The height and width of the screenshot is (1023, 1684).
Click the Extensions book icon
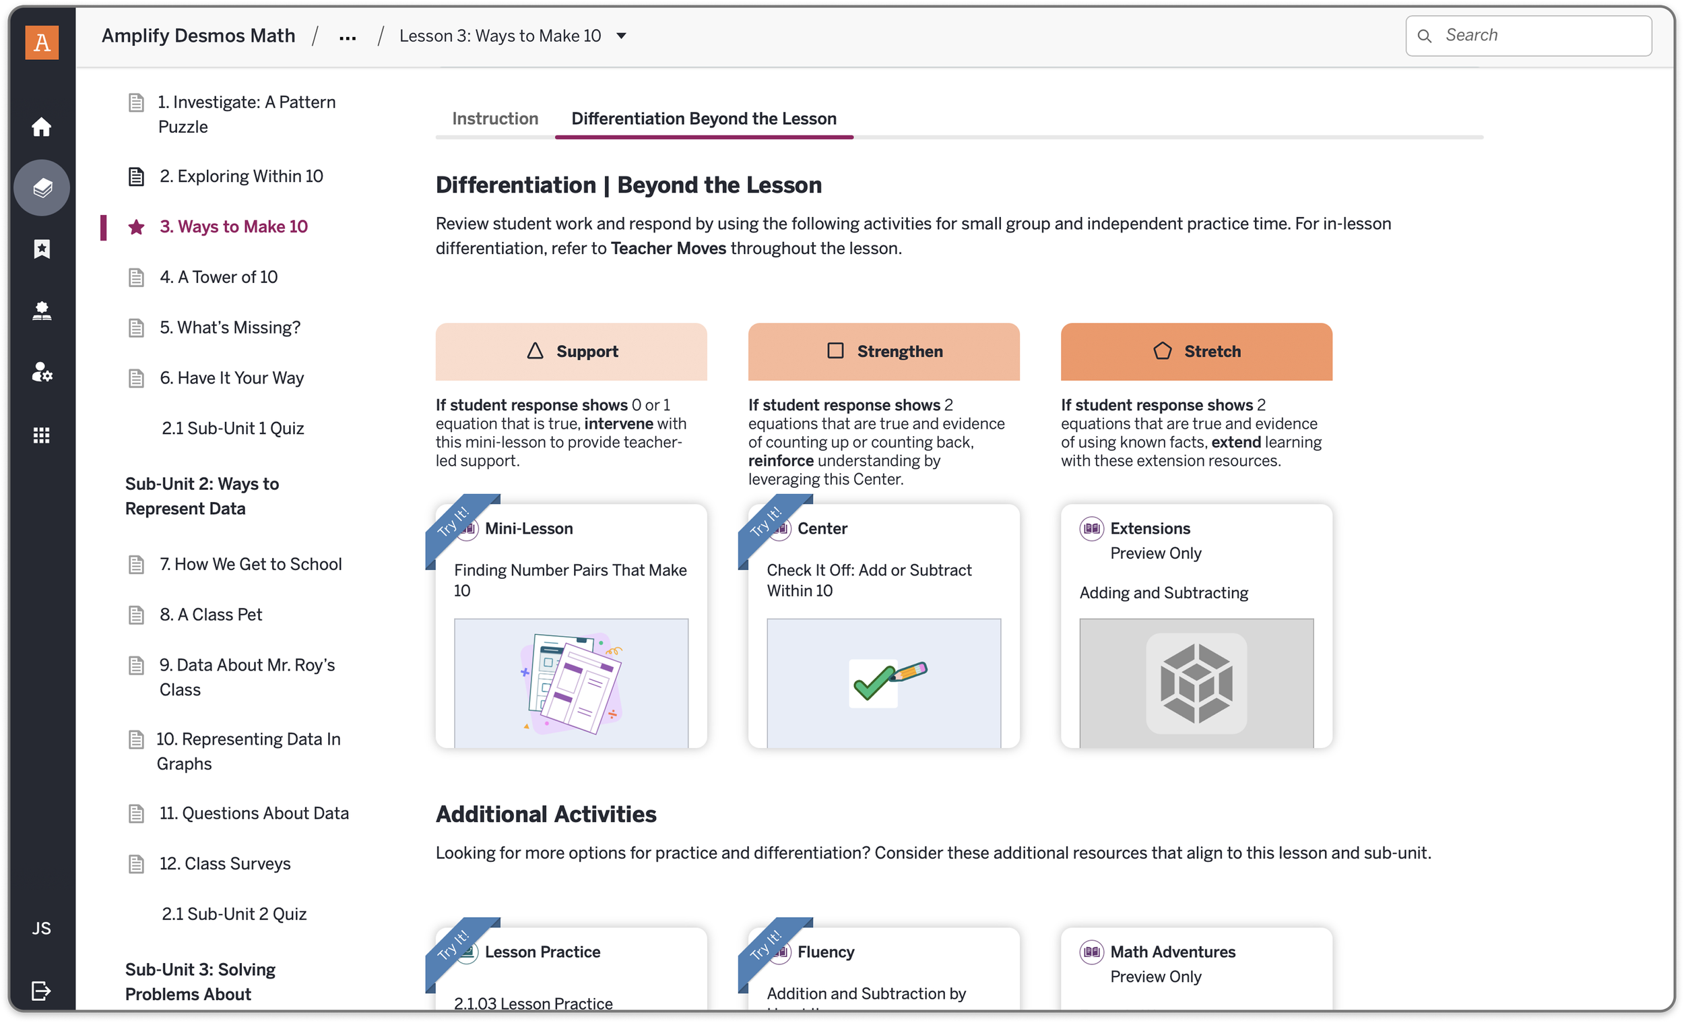1091,528
